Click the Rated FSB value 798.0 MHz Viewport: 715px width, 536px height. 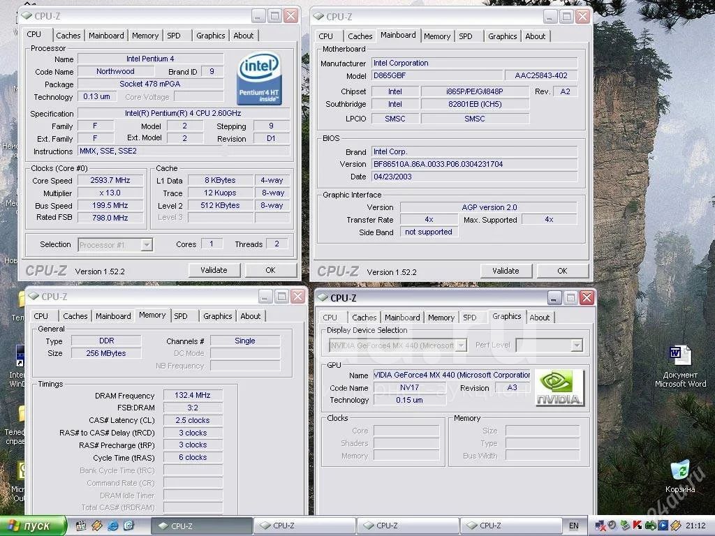click(x=110, y=218)
